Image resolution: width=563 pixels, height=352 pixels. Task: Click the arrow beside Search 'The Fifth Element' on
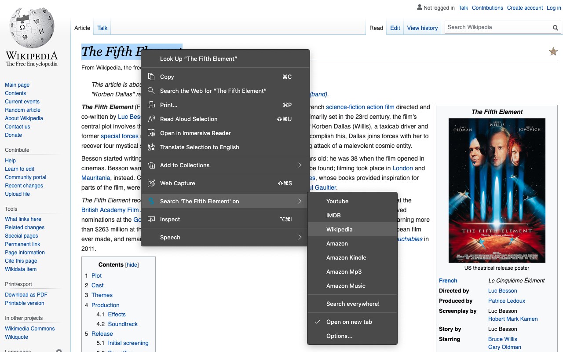pos(300,201)
